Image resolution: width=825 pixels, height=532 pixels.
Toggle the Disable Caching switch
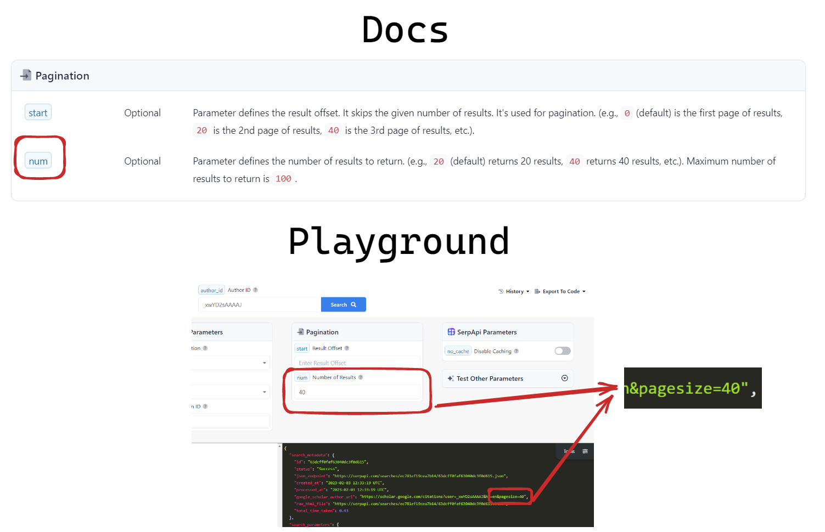[562, 350]
